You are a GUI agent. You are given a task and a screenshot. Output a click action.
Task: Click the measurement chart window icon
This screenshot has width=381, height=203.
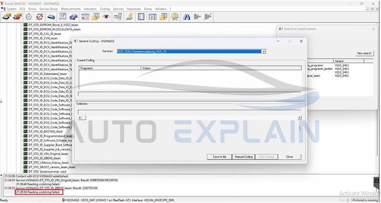pyautogui.click(x=85, y=17)
